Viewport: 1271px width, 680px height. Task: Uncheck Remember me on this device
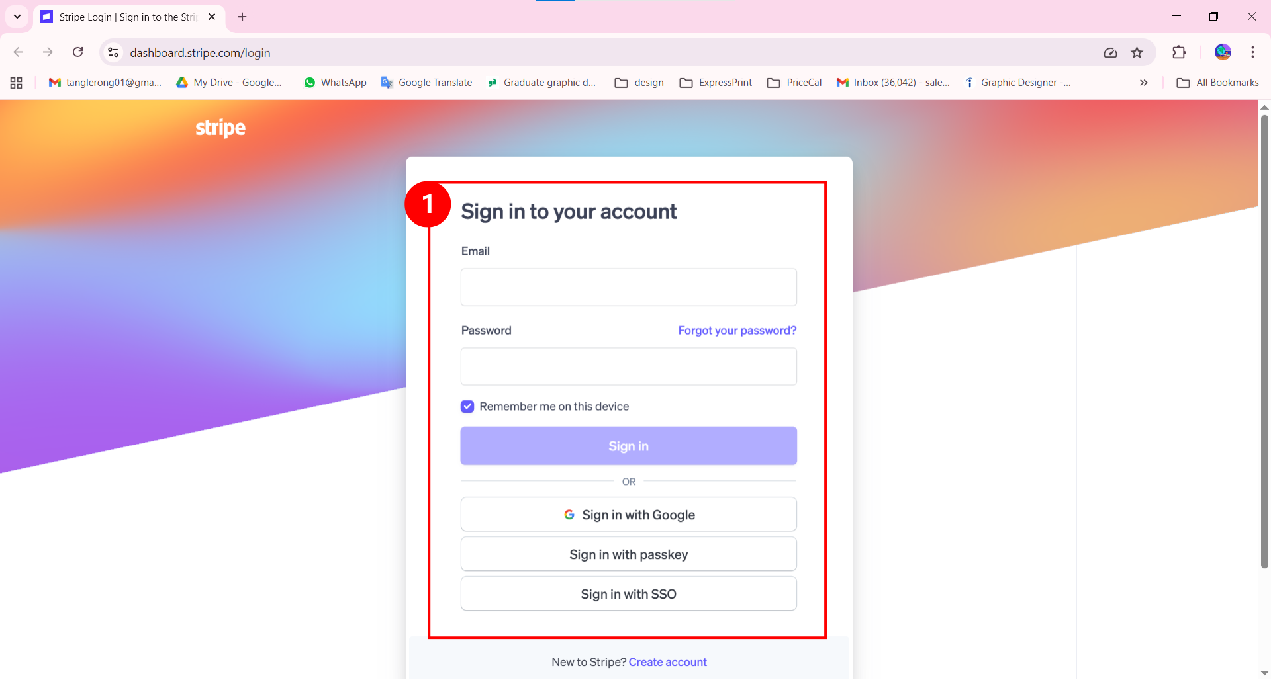[x=467, y=407]
